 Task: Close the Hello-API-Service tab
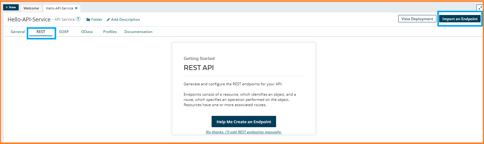tap(76, 8)
